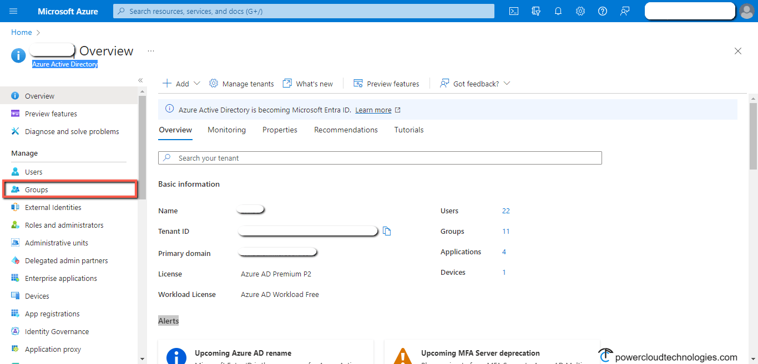Open the Groups count 11 link
The height and width of the screenshot is (364, 758).
pos(506,231)
